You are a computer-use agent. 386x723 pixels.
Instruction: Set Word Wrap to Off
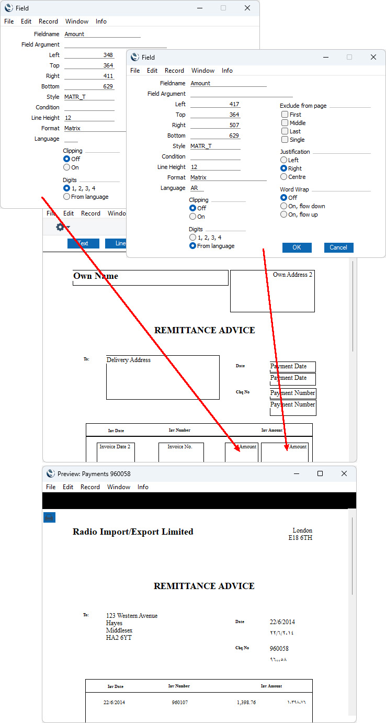tap(284, 198)
